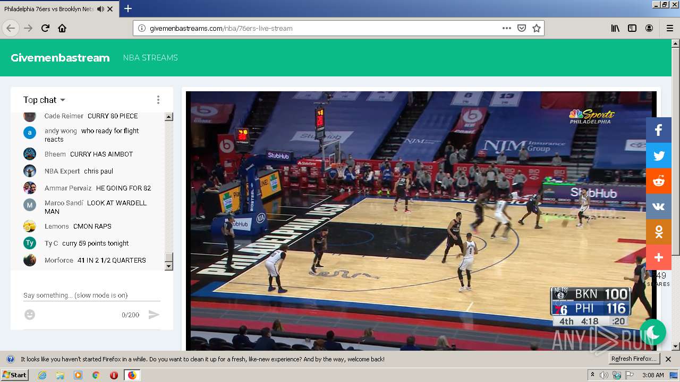
Task: Open Firefox Library
Action: [615, 28]
